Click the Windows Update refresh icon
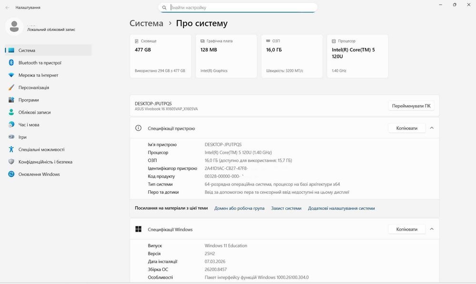This screenshot has height=284, width=476. click(11, 174)
